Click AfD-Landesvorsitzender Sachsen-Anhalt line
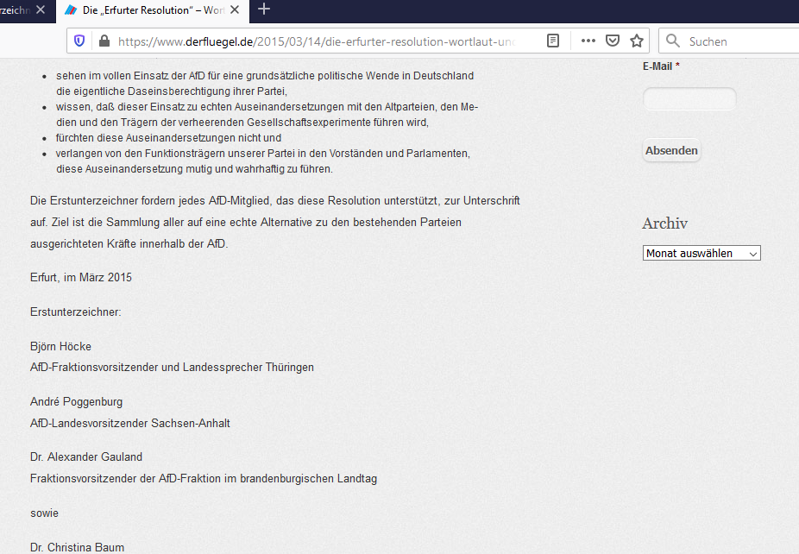Screen dimensions: 799x554 point(130,424)
